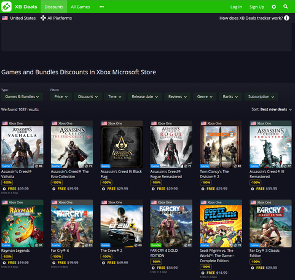Click the Log In link
Viewport: 295px width, 280px height.
(236, 7)
